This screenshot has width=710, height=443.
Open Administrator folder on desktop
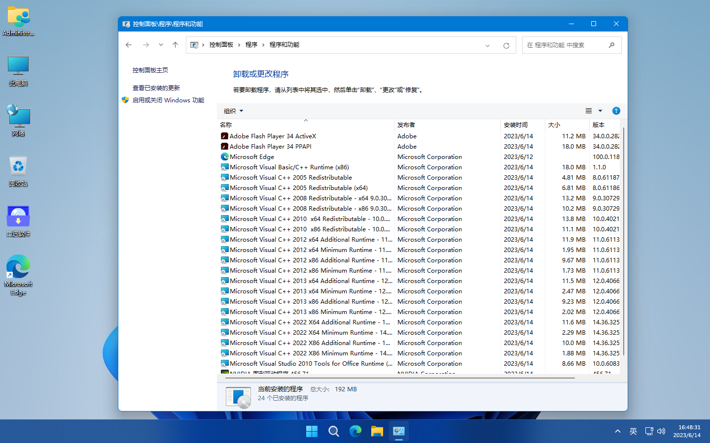tap(18, 21)
